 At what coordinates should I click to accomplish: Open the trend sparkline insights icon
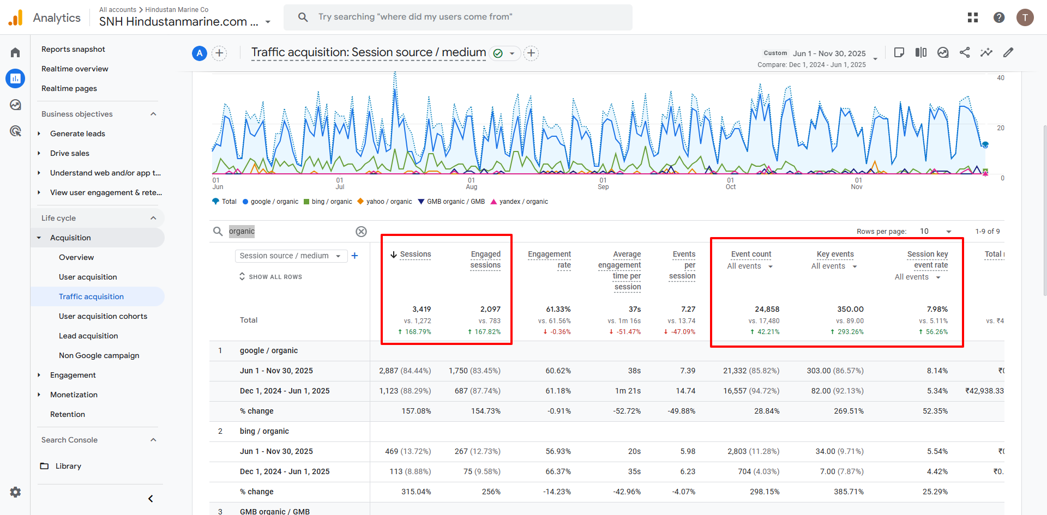(986, 52)
